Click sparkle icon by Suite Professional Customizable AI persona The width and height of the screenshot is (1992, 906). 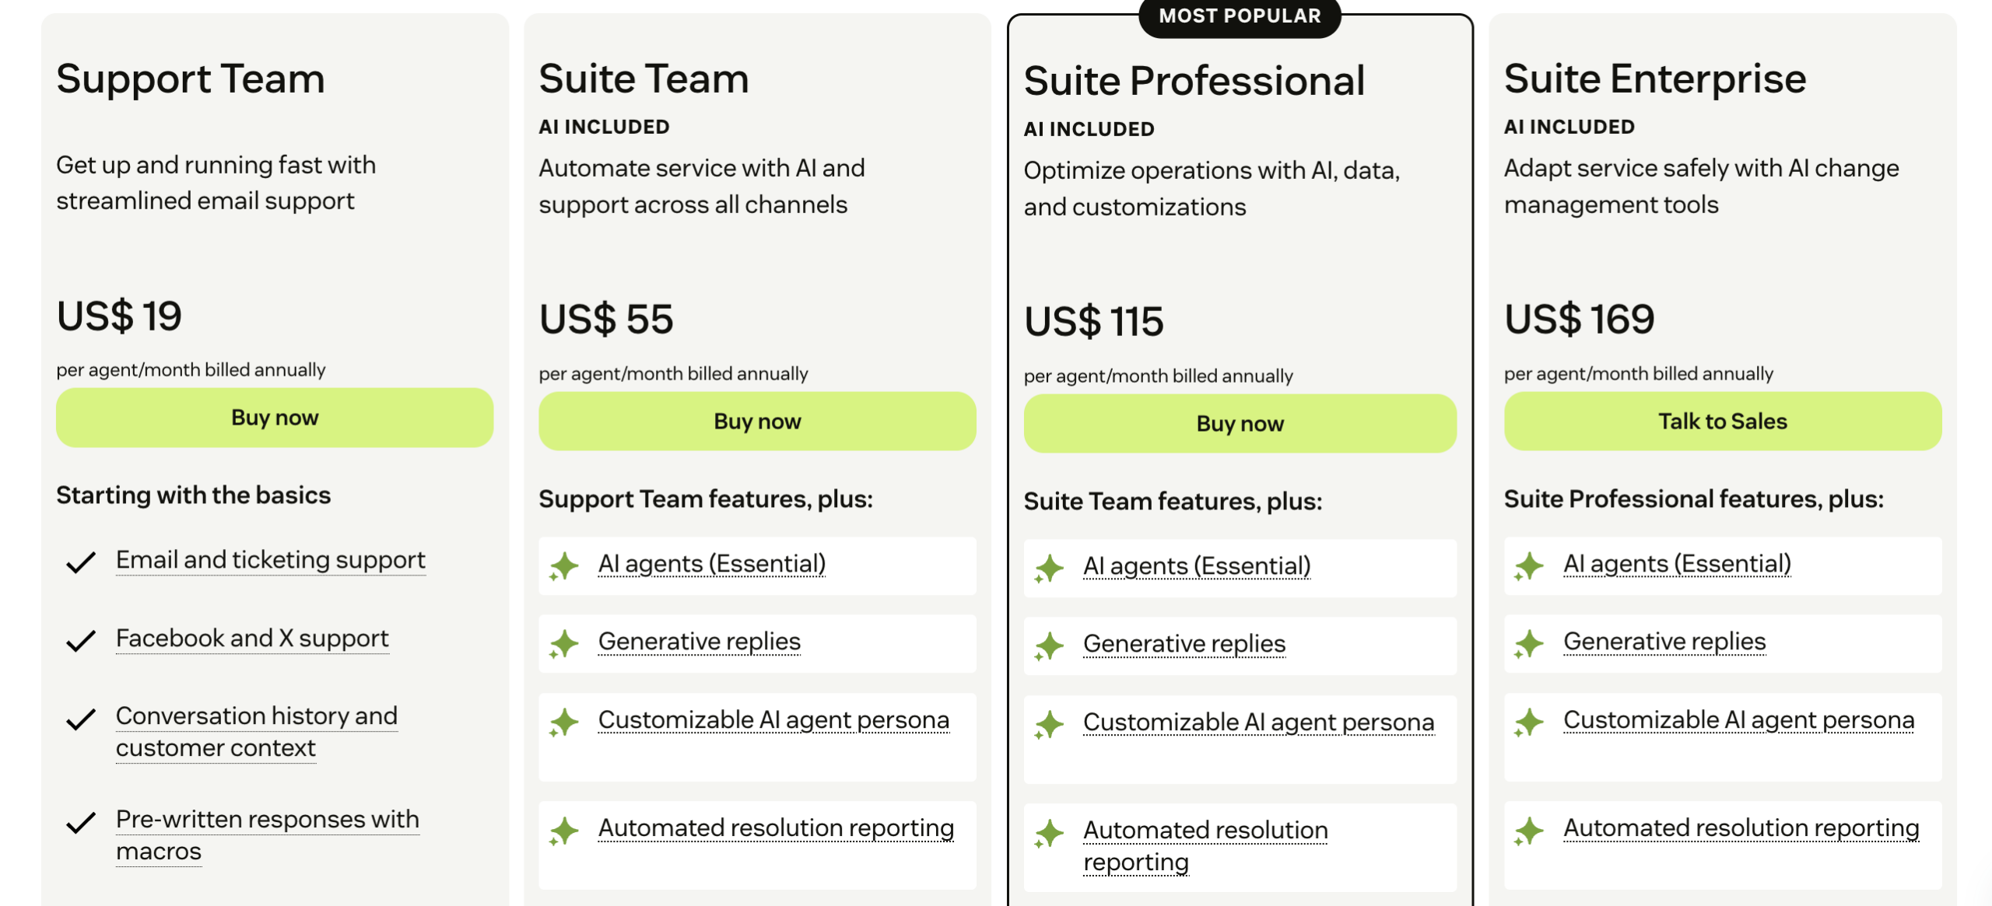pyautogui.click(x=1049, y=724)
